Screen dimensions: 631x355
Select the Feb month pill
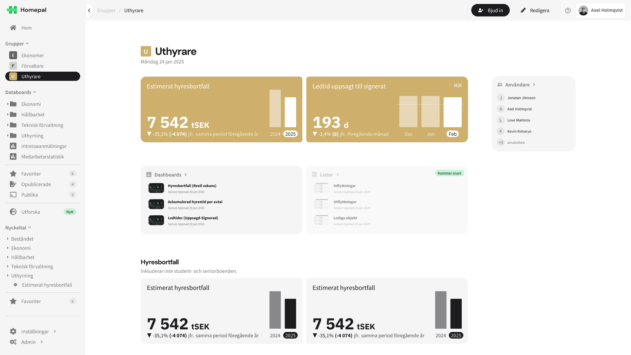tap(453, 134)
